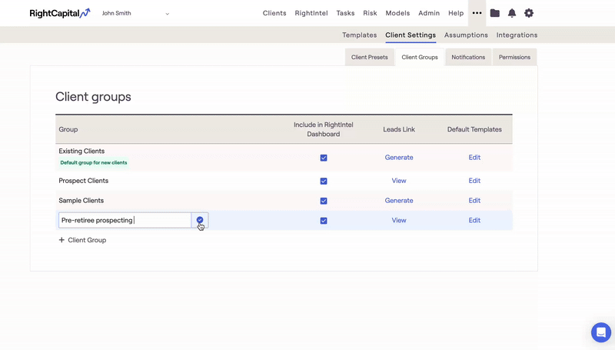
Task: Click the RightCapital logo
Action: 59,13
